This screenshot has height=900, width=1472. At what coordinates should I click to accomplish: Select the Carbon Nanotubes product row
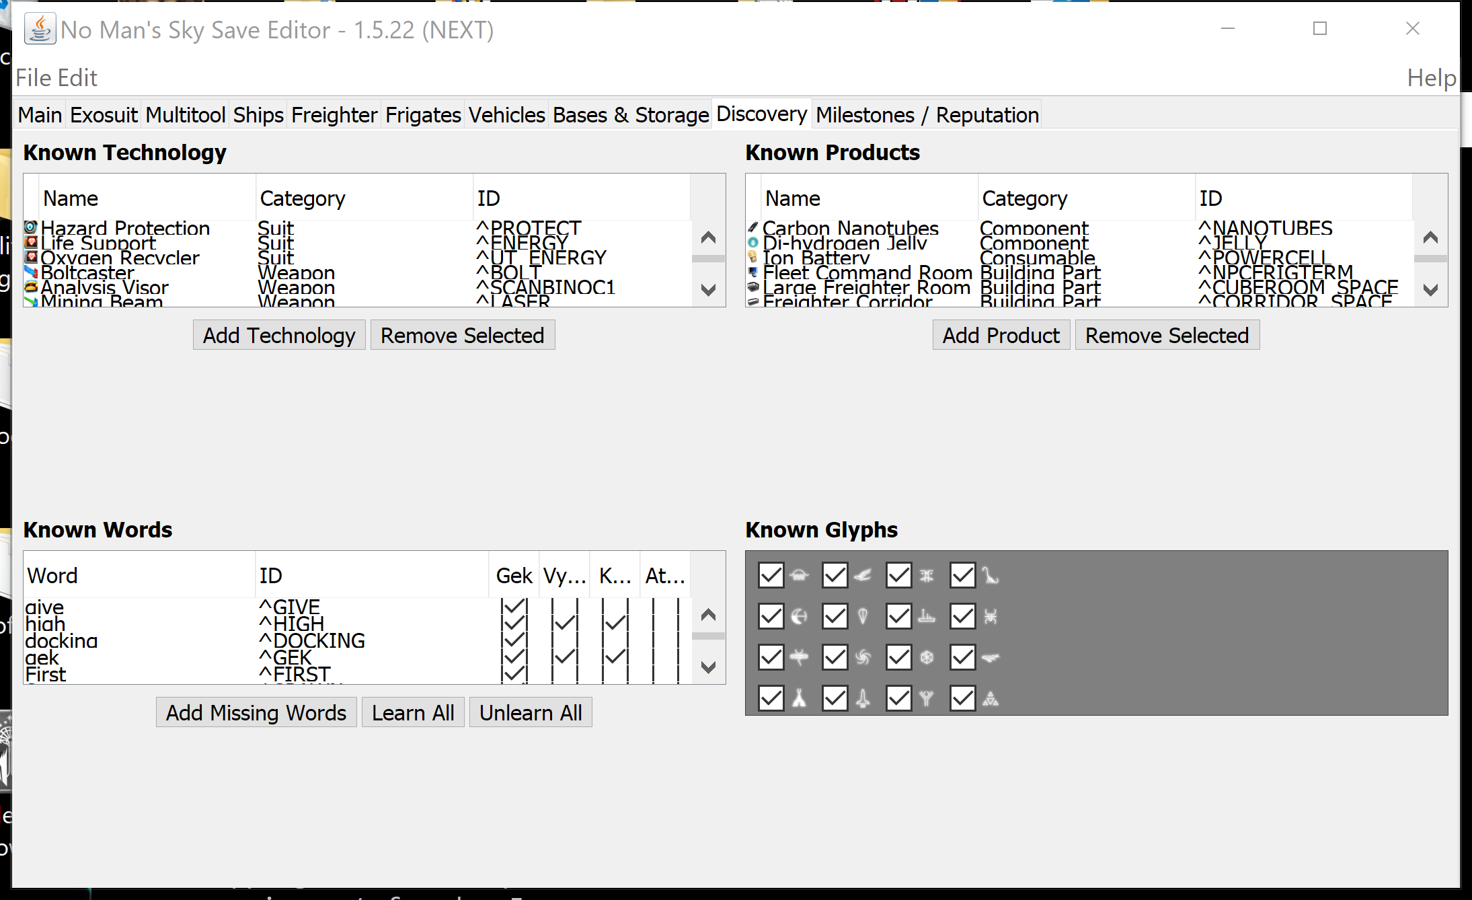tap(851, 228)
